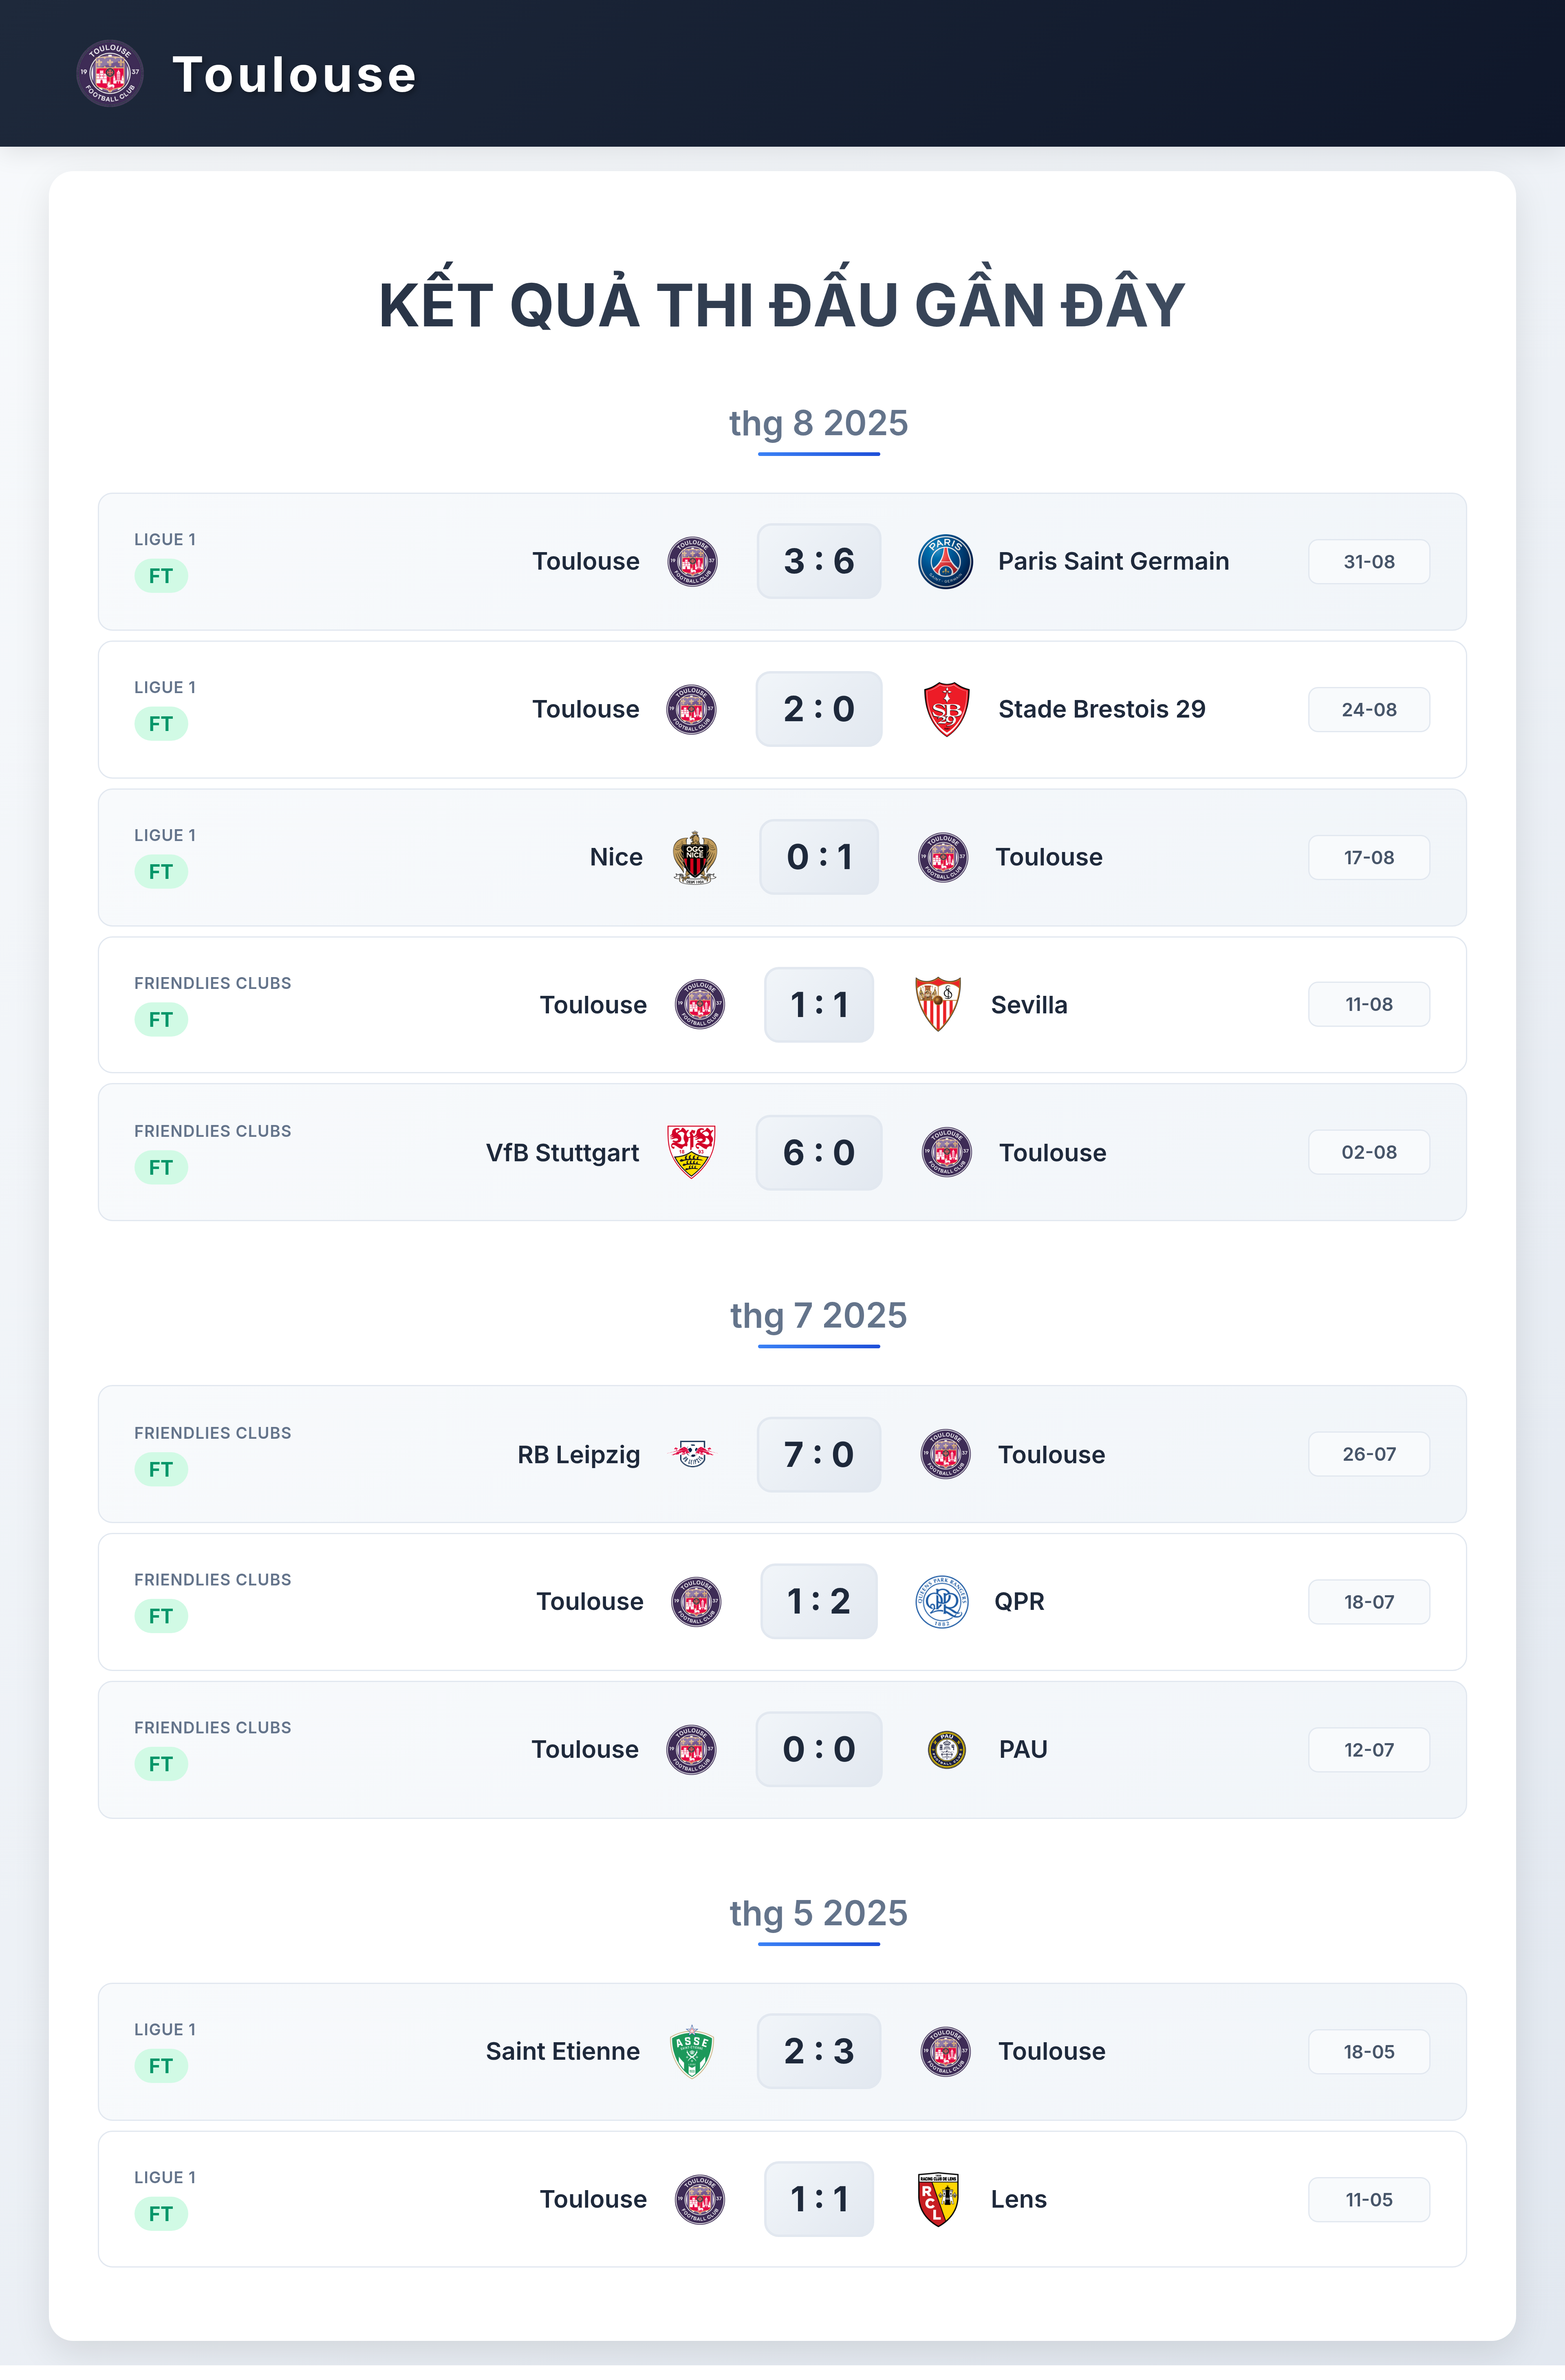The image size is (1565, 2380).
Task: Click the 31-08 date badge
Action: click(x=1369, y=561)
